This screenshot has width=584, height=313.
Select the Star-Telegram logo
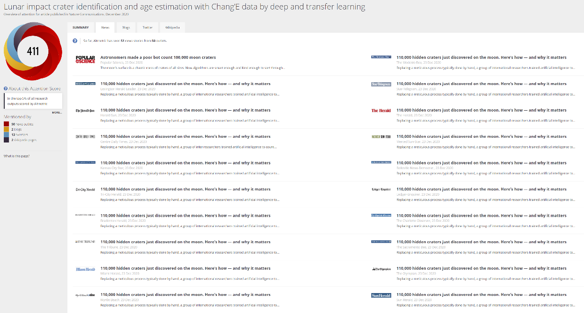coord(381,84)
